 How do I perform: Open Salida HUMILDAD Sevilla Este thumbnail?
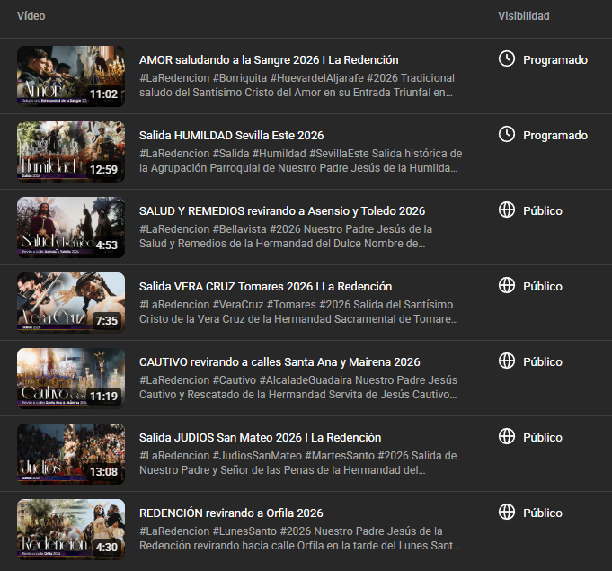click(71, 152)
